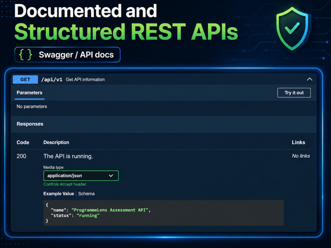
Task: Click the /api/v1 endpoint path
Action: [52, 79]
